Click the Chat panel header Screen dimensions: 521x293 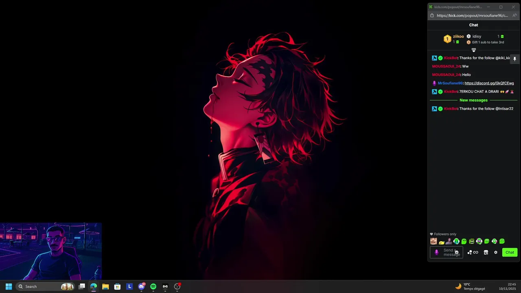[x=473, y=25]
